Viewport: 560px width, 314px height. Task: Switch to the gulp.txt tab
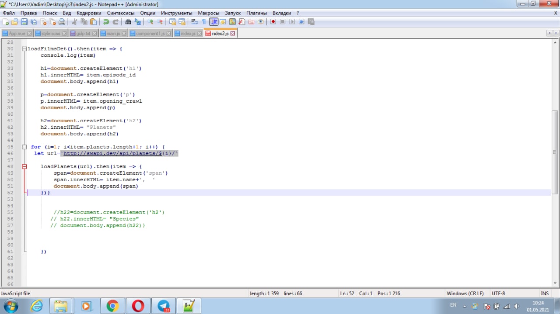tap(83, 34)
